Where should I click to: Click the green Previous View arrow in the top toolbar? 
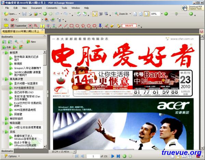45,14
